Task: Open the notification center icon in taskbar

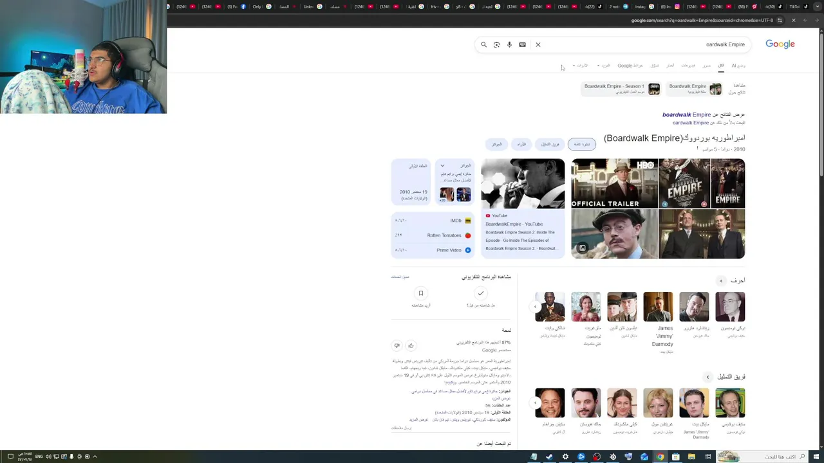Action: tap(10, 457)
